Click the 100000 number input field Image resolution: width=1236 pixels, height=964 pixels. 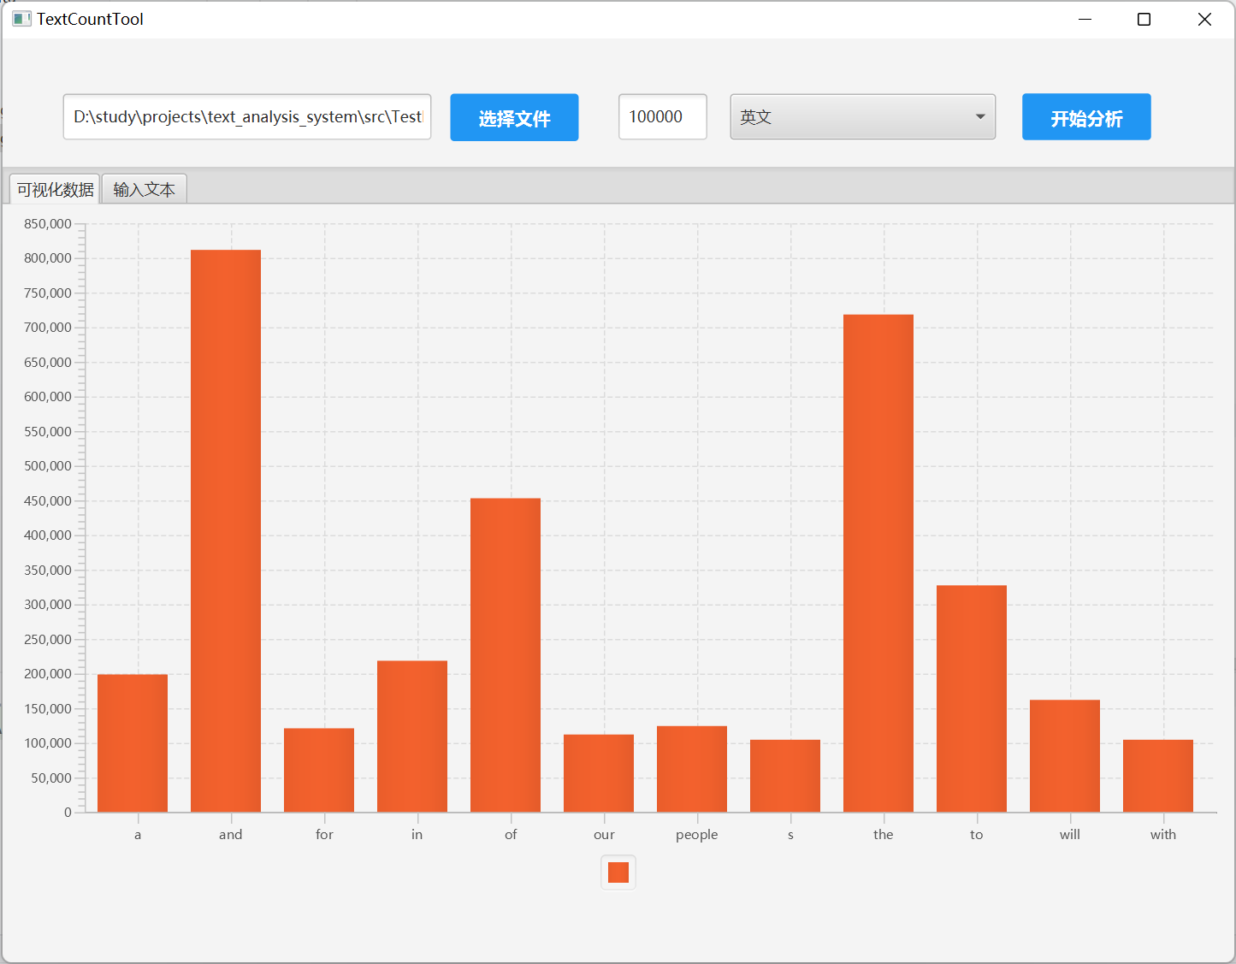662,117
